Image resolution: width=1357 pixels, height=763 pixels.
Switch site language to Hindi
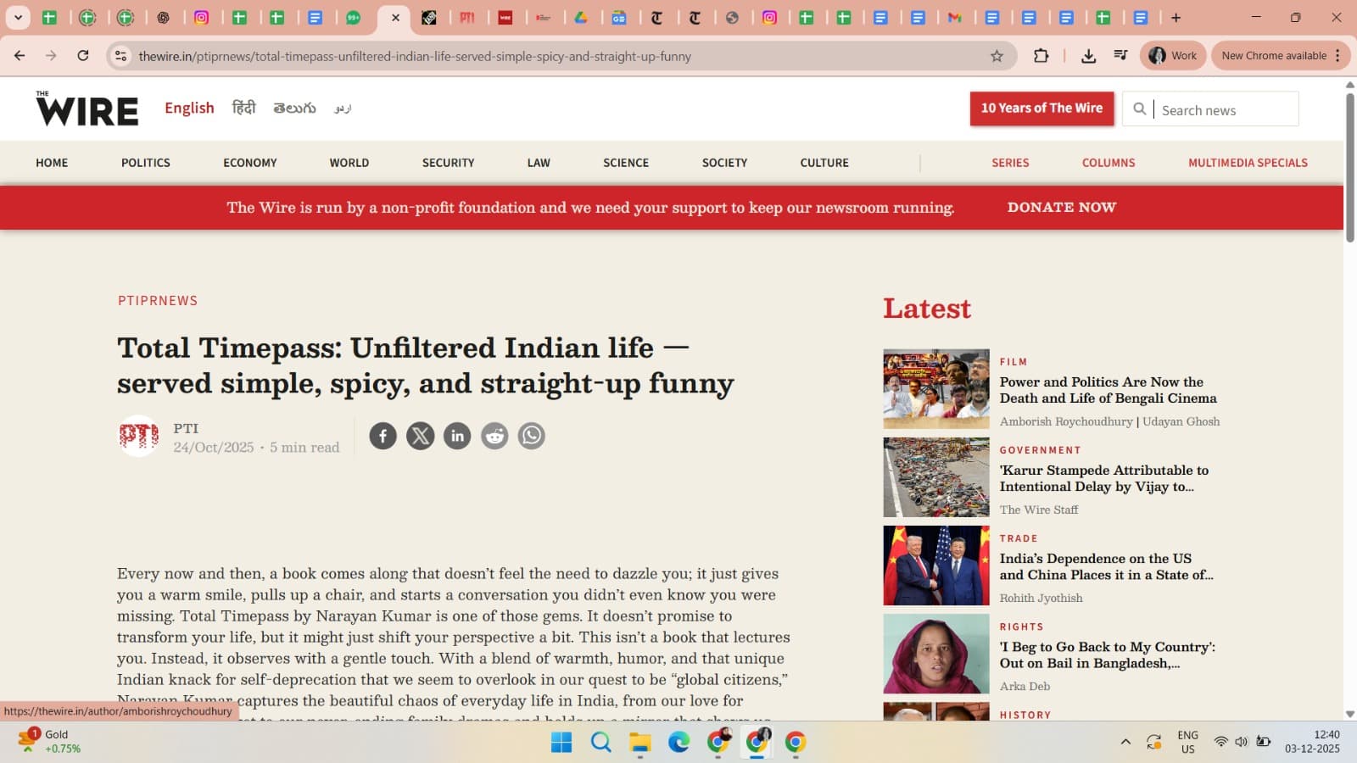click(243, 109)
